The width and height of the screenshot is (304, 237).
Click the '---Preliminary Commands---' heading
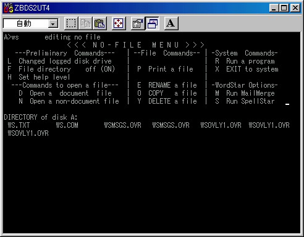click(65, 53)
